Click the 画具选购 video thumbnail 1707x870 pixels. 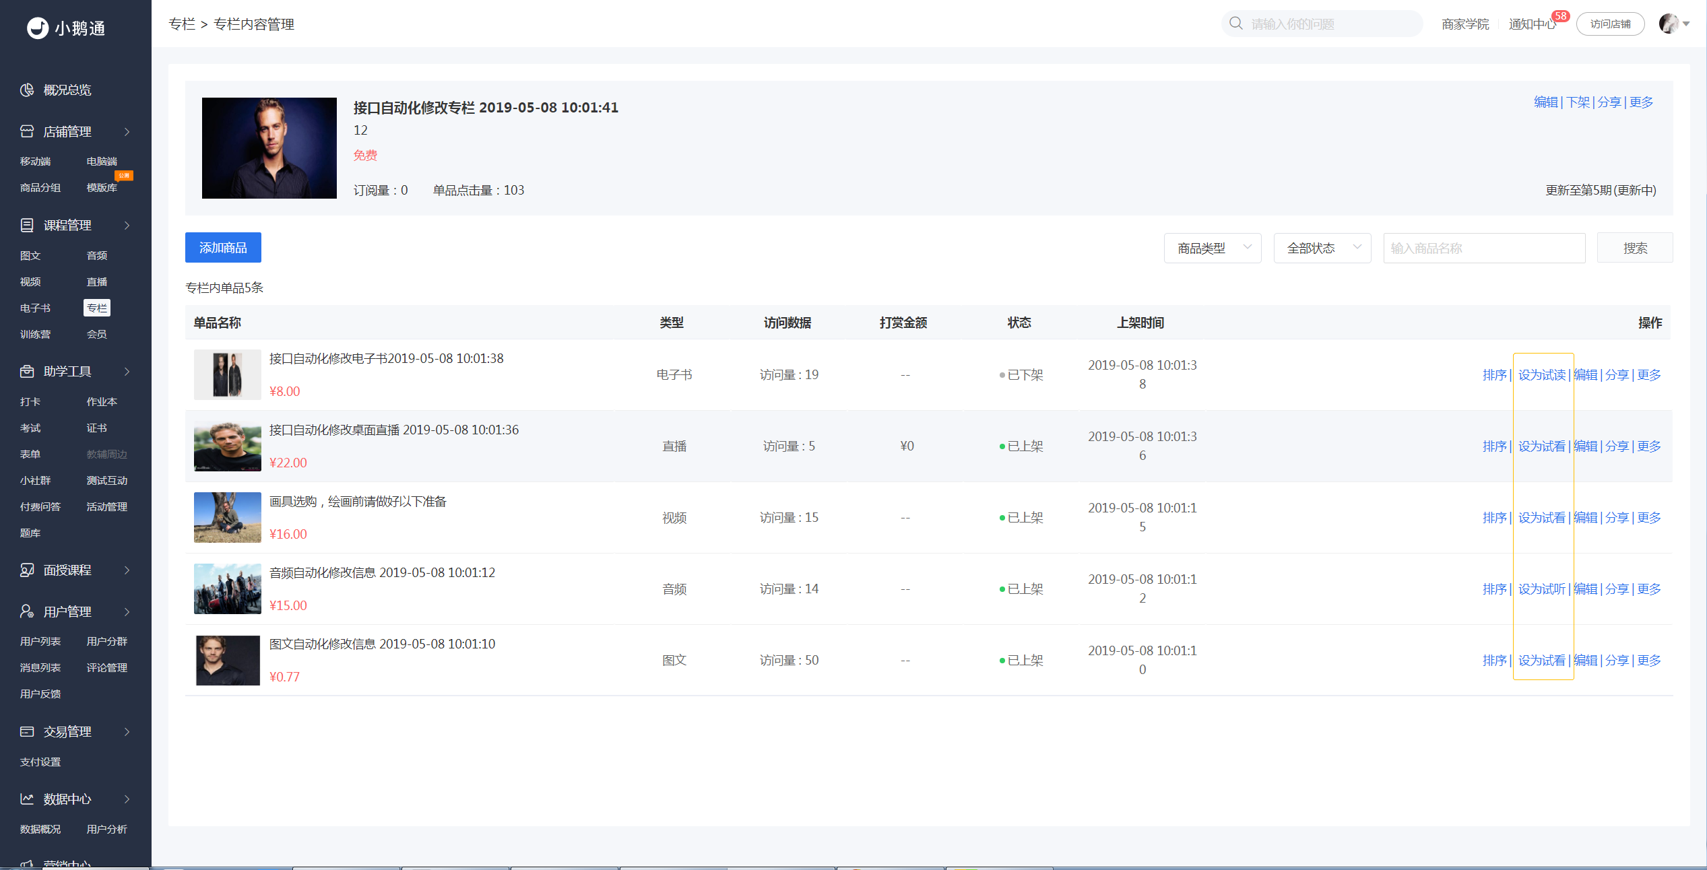(228, 517)
